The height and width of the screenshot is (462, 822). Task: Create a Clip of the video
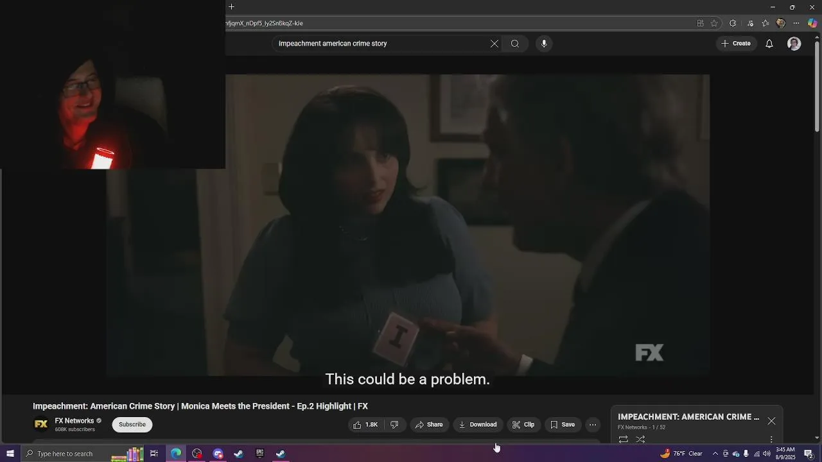pos(523,425)
